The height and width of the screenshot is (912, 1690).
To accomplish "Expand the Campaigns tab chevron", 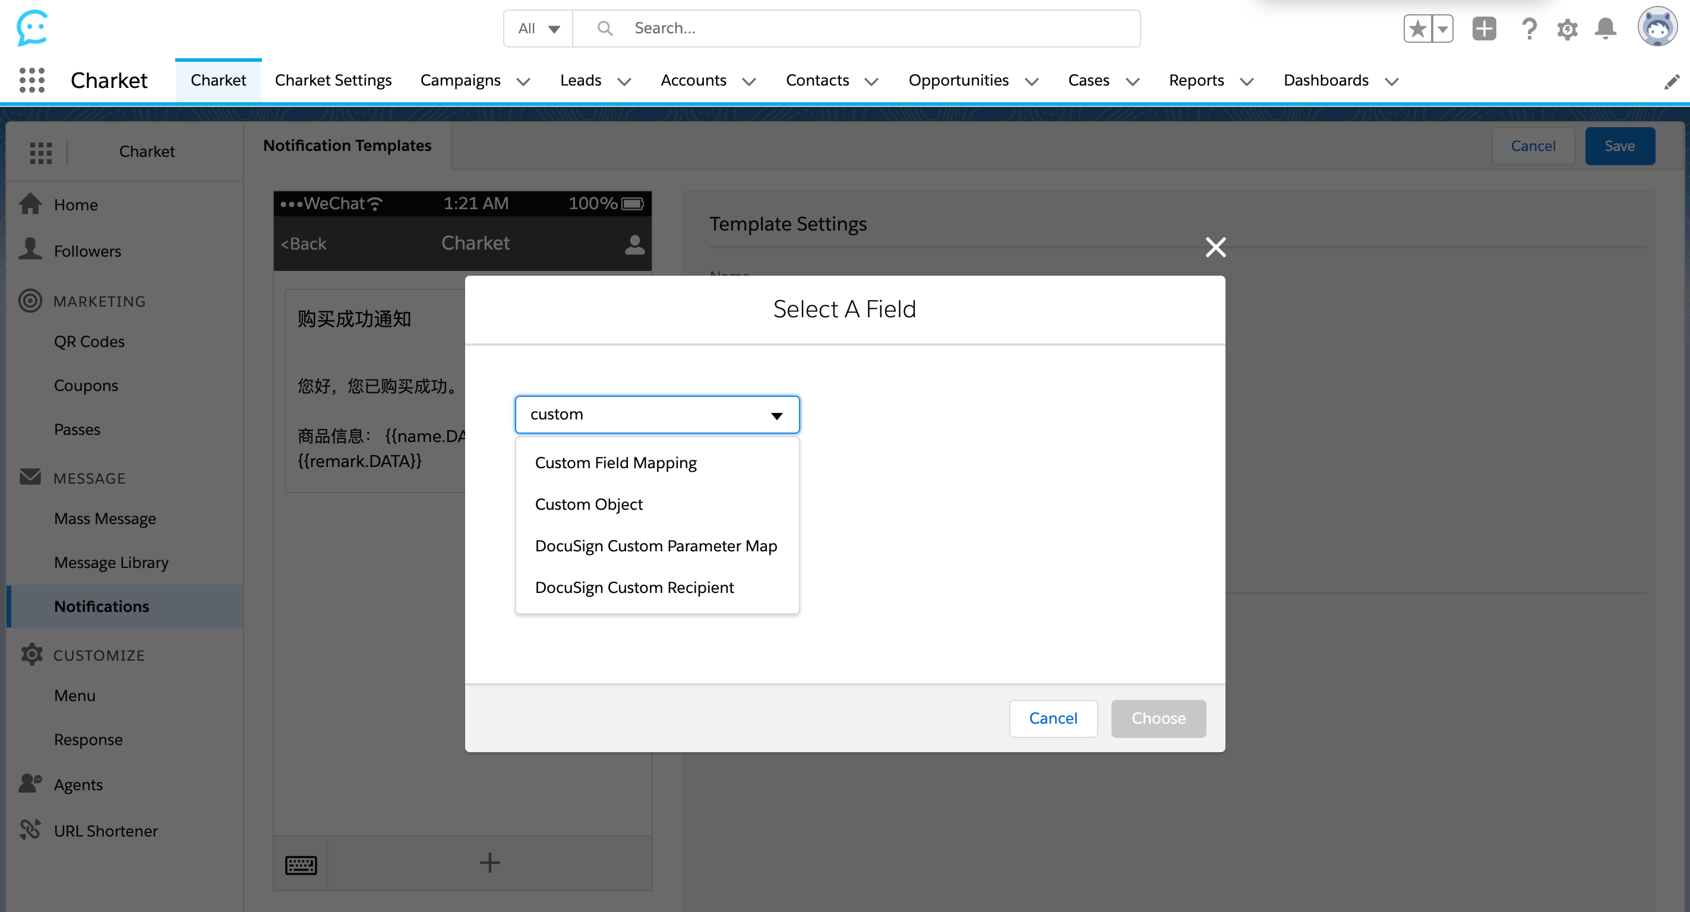I will point(523,81).
